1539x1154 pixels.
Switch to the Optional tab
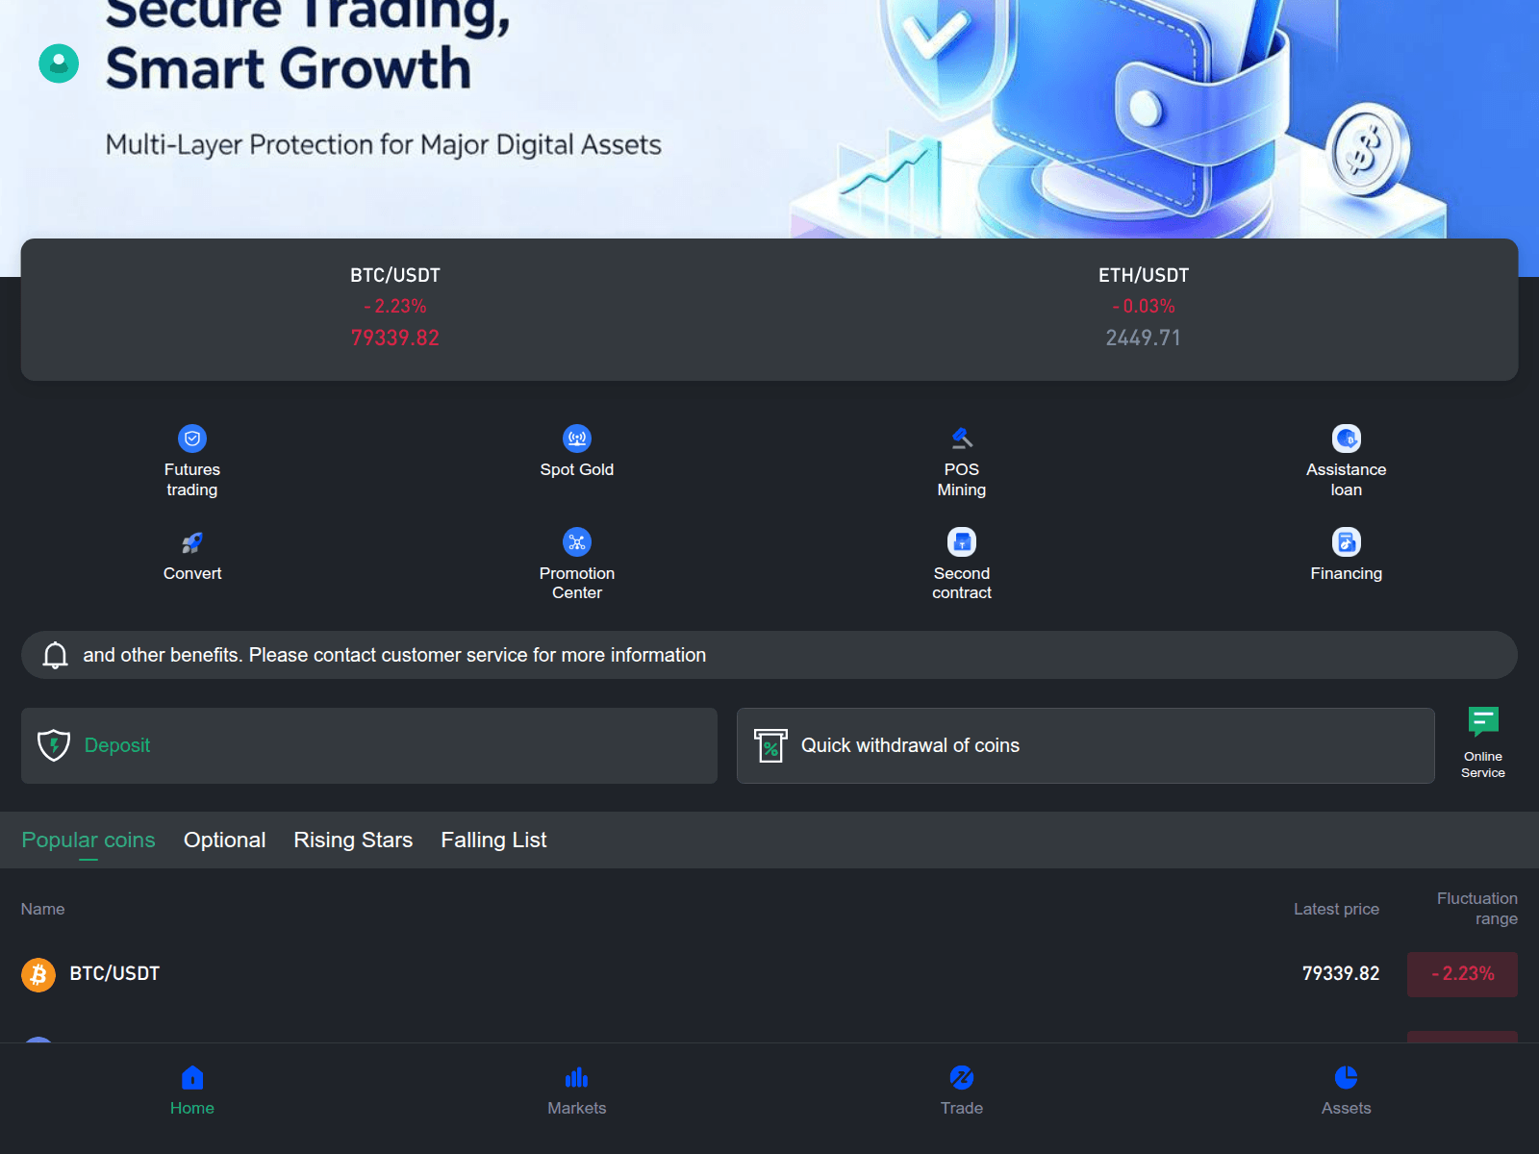coord(224,840)
